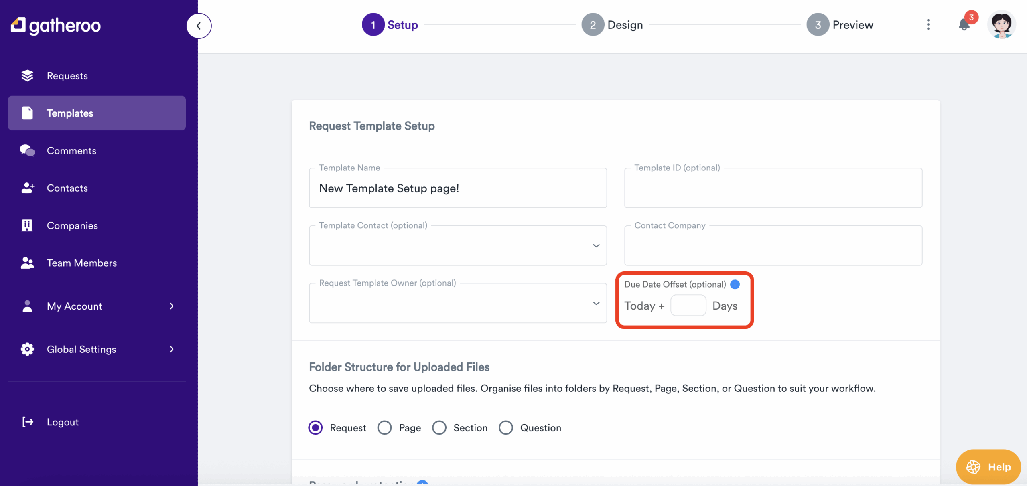Open the Template Contact dropdown
Viewport: 1027px width, 486px height.
[x=596, y=246]
